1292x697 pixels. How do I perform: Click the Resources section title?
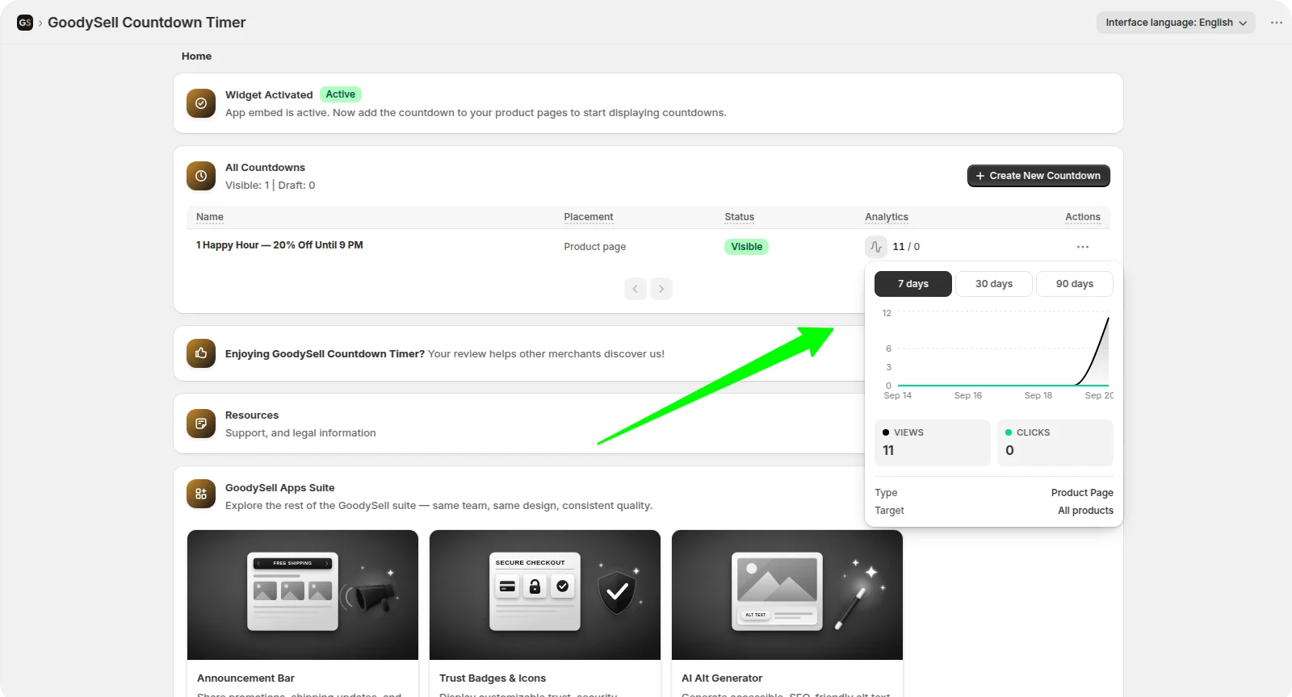[x=252, y=415]
